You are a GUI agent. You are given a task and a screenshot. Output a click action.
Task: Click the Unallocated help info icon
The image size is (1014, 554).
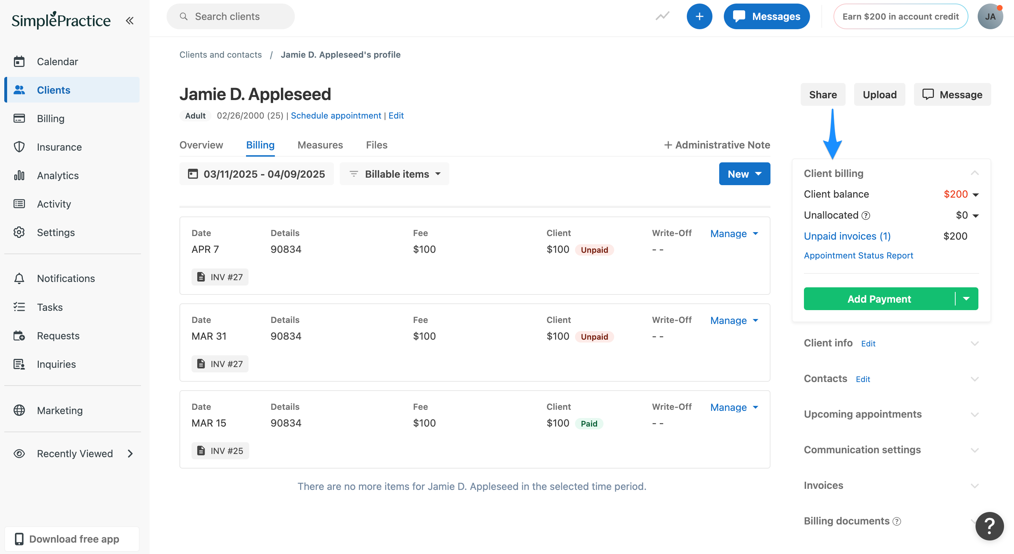[x=866, y=215]
